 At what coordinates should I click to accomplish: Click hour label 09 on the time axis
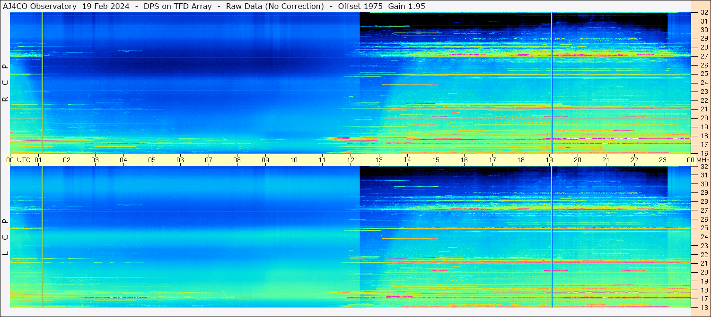coord(265,160)
